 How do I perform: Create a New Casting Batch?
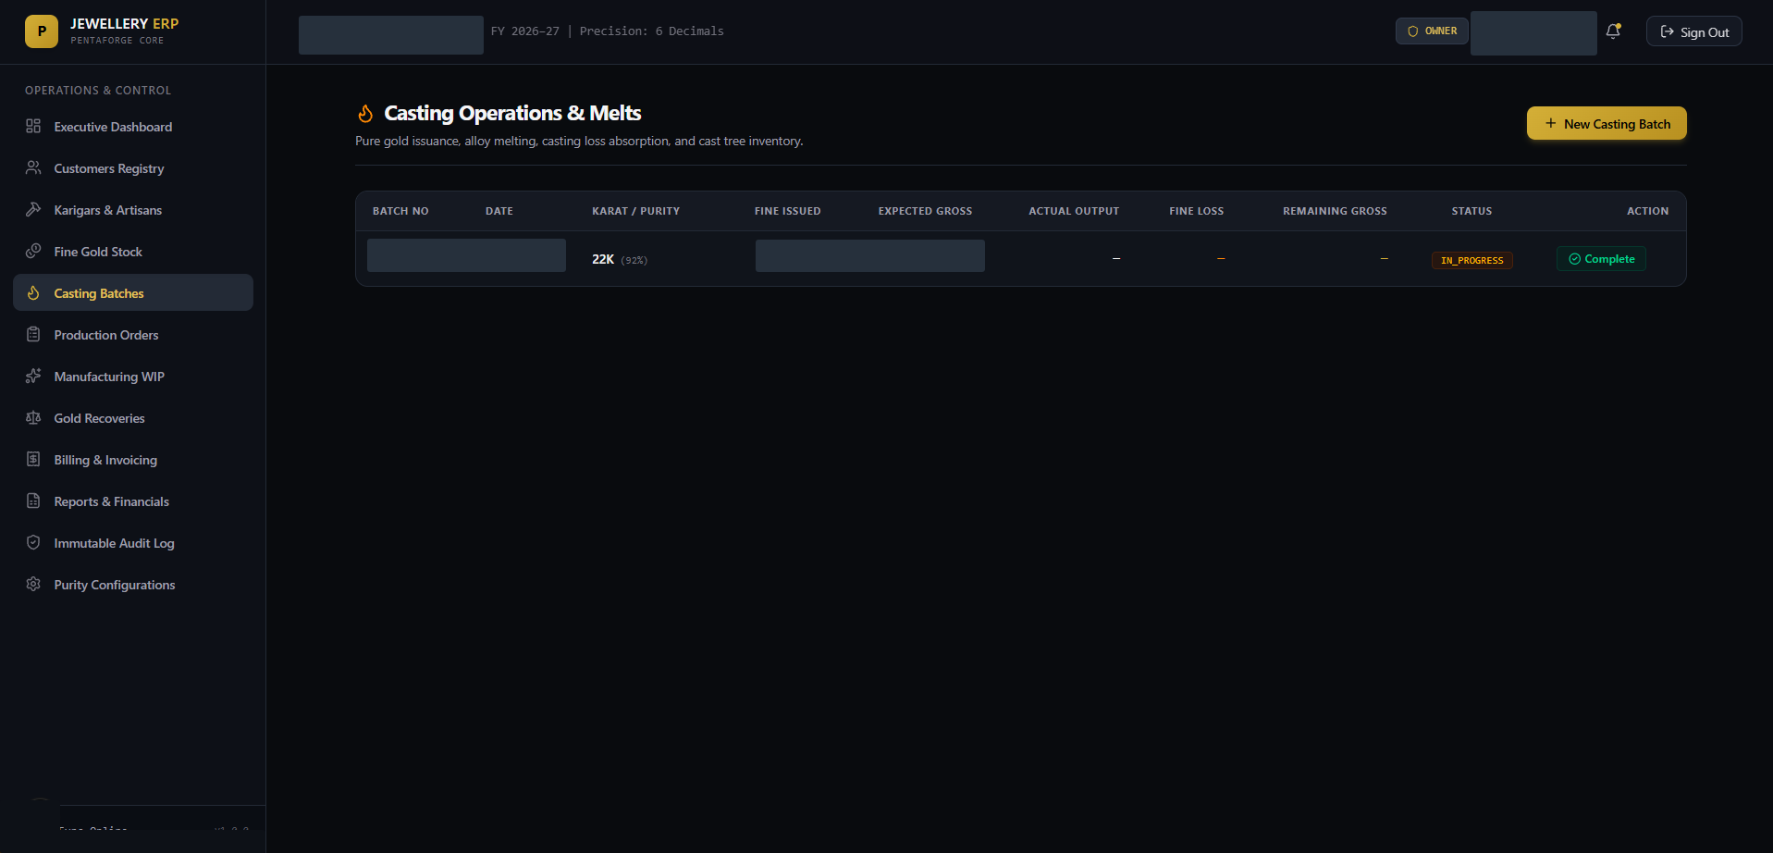[x=1607, y=123]
